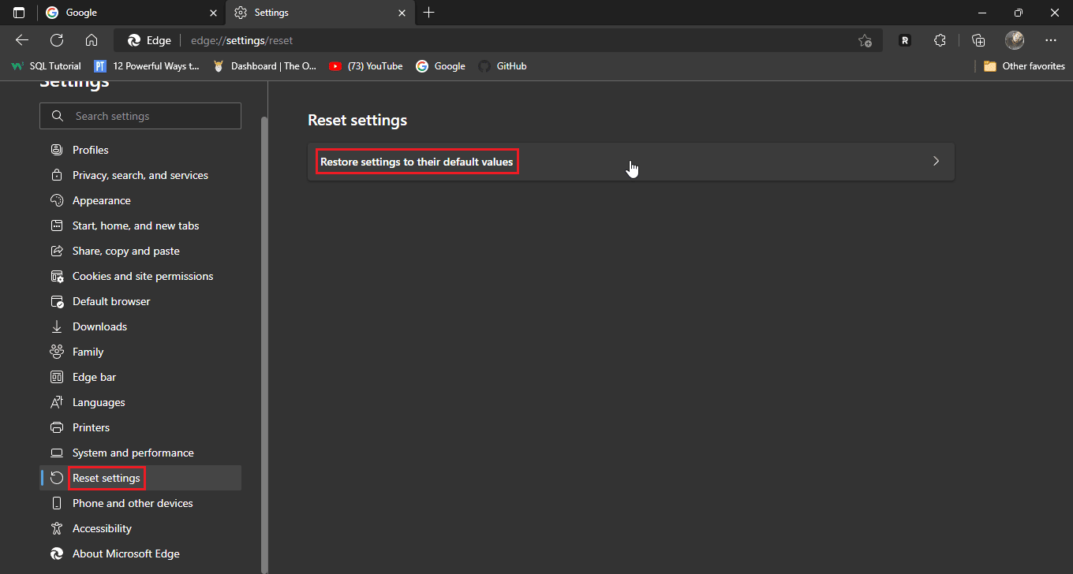Open the Collections icon in toolbar
The height and width of the screenshot is (574, 1073).
pyautogui.click(x=978, y=40)
